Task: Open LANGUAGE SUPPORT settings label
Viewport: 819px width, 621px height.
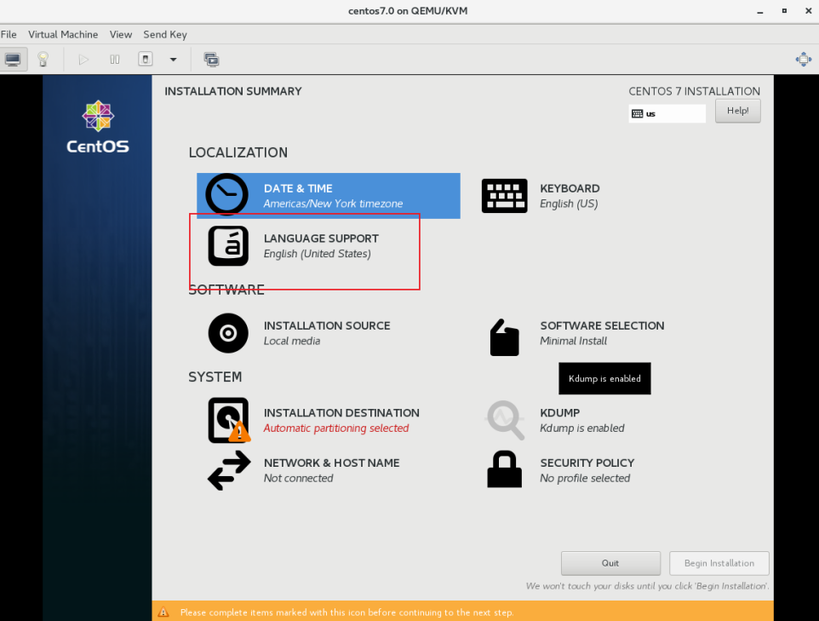Action: 321,239
